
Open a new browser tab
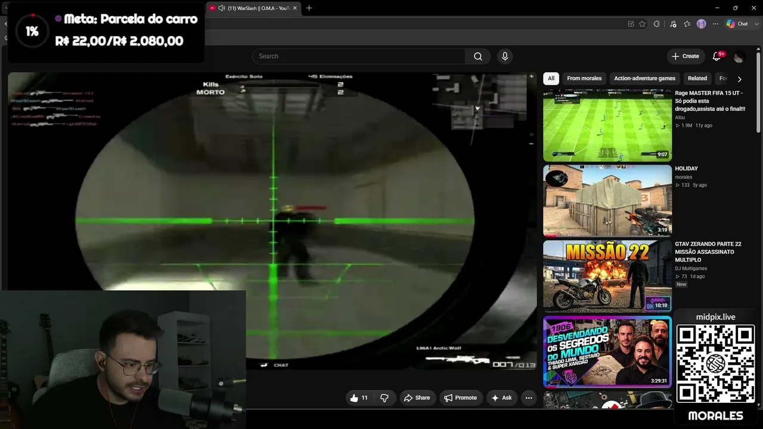(x=309, y=8)
